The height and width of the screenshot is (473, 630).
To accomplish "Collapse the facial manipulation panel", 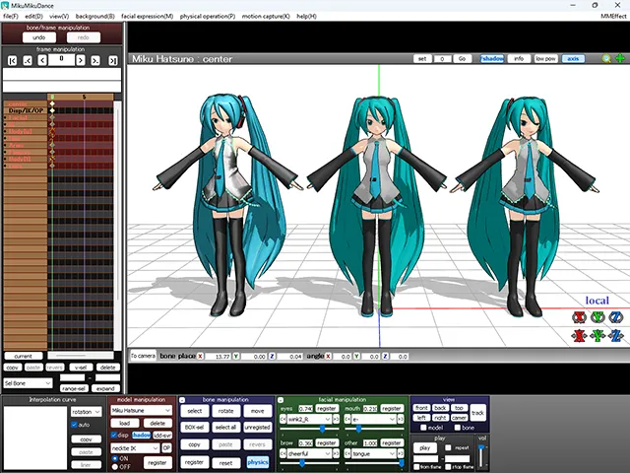I will tap(281, 400).
